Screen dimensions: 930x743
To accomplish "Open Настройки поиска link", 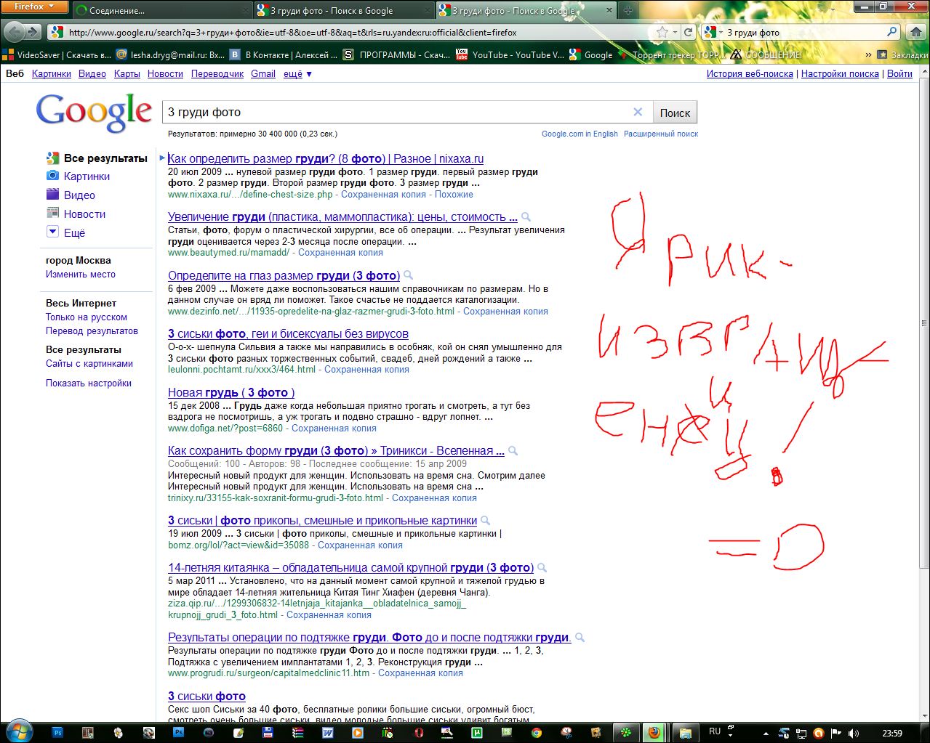I will [840, 73].
